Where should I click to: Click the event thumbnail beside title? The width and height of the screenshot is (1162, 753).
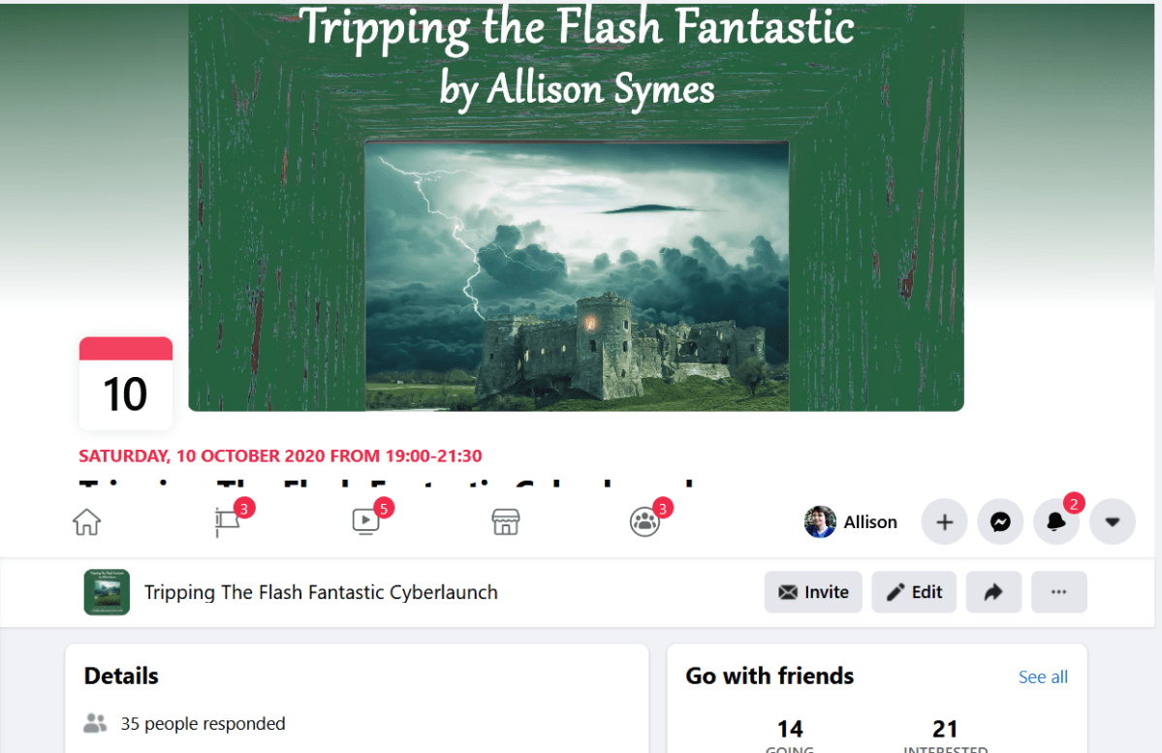[107, 591]
